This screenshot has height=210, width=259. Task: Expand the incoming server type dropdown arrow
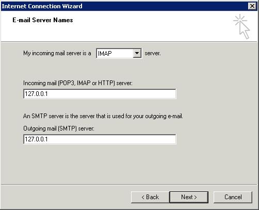pyautogui.click(x=137, y=53)
